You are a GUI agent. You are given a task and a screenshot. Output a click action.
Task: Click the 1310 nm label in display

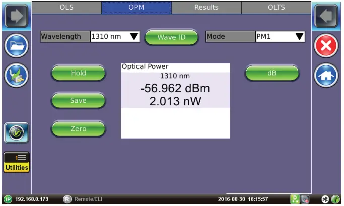click(175, 76)
